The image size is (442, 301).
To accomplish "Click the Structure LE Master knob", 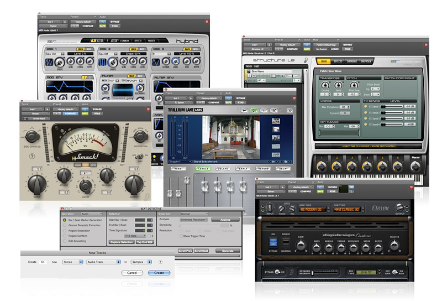I will click(415, 167).
